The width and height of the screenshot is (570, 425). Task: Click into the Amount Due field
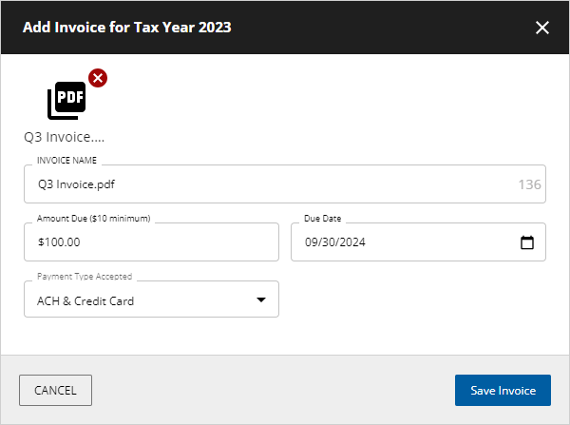[151, 242]
